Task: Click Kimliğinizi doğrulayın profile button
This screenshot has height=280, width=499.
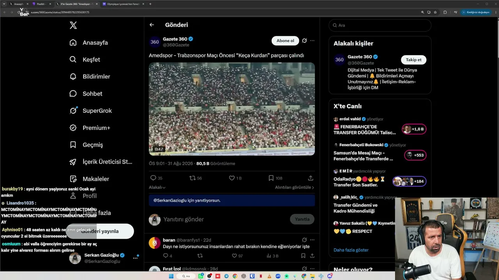Action: tap(476, 12)
